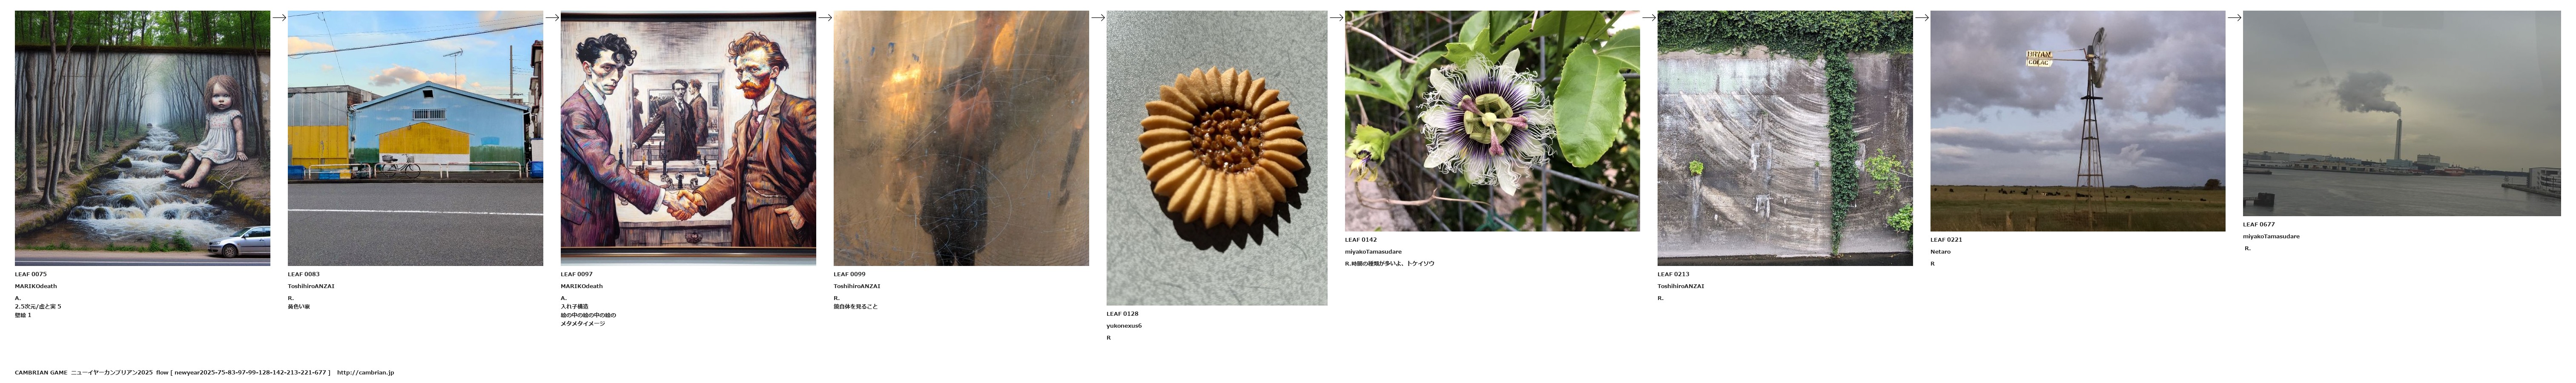Click author name yukonexus6
The height and width of the screenshot is (383, 2576).
click(x=1124, y=326)
